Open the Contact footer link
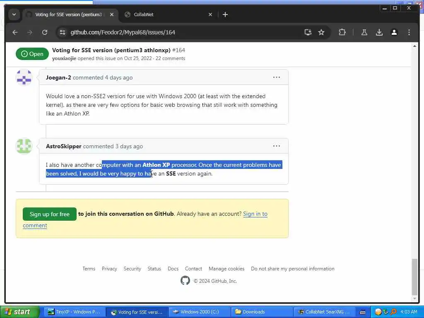The image size is (424, 318). (x=193, y=268)
